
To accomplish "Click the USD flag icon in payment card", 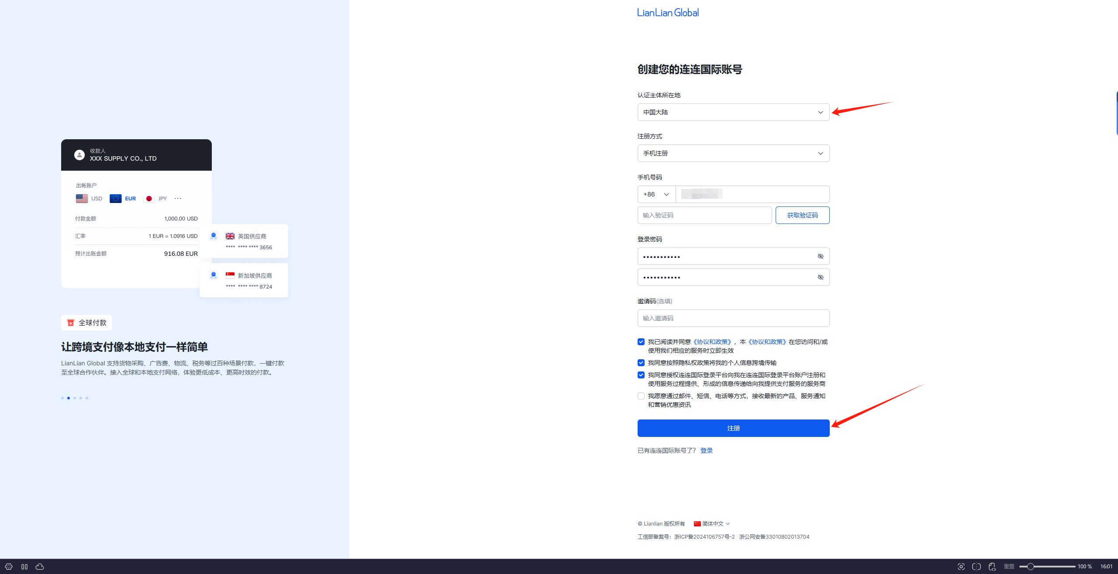I will 82,199.
